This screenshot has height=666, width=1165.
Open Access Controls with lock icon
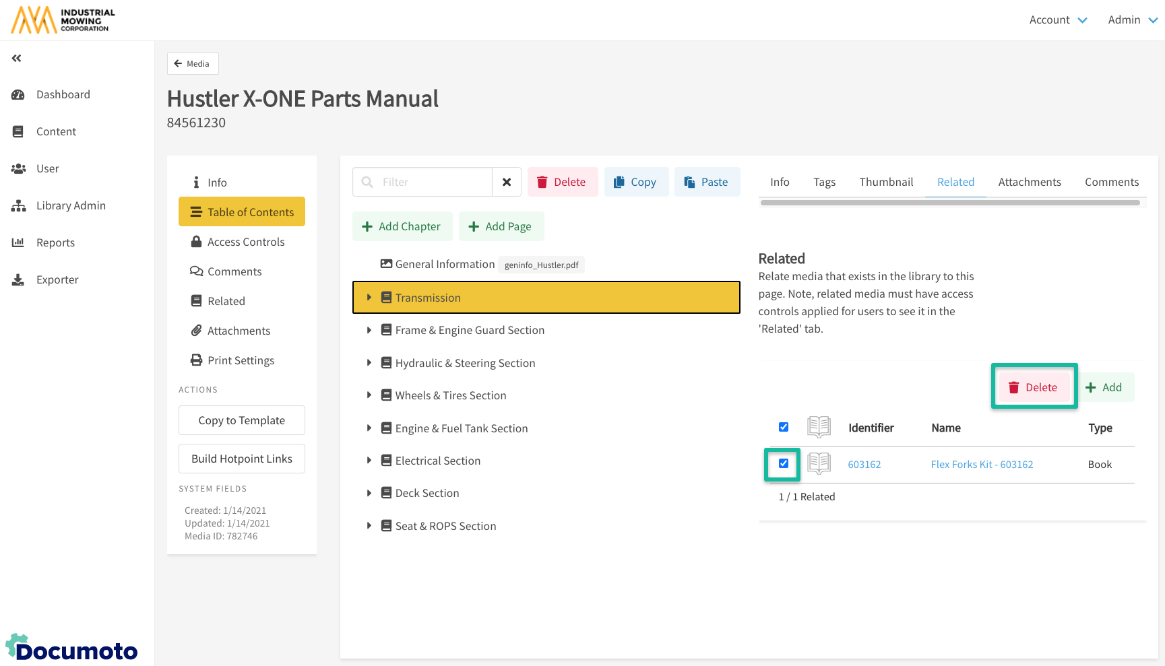(245, 242)
